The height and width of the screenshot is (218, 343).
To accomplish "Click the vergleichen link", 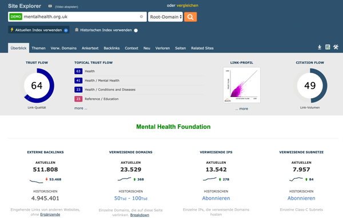I will coord(188,6).
